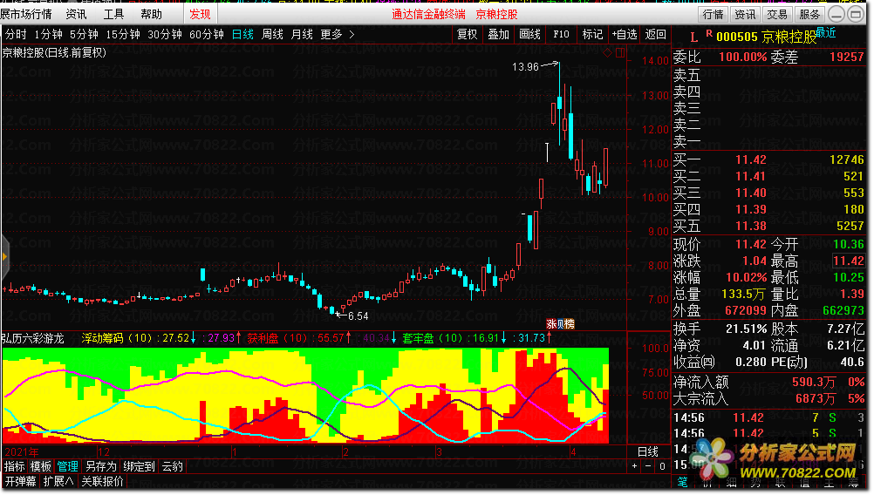Viewport: 874px width, 495px height.
Task: Click the 最近 link next to the stock name
Action: tap(826, 33)
